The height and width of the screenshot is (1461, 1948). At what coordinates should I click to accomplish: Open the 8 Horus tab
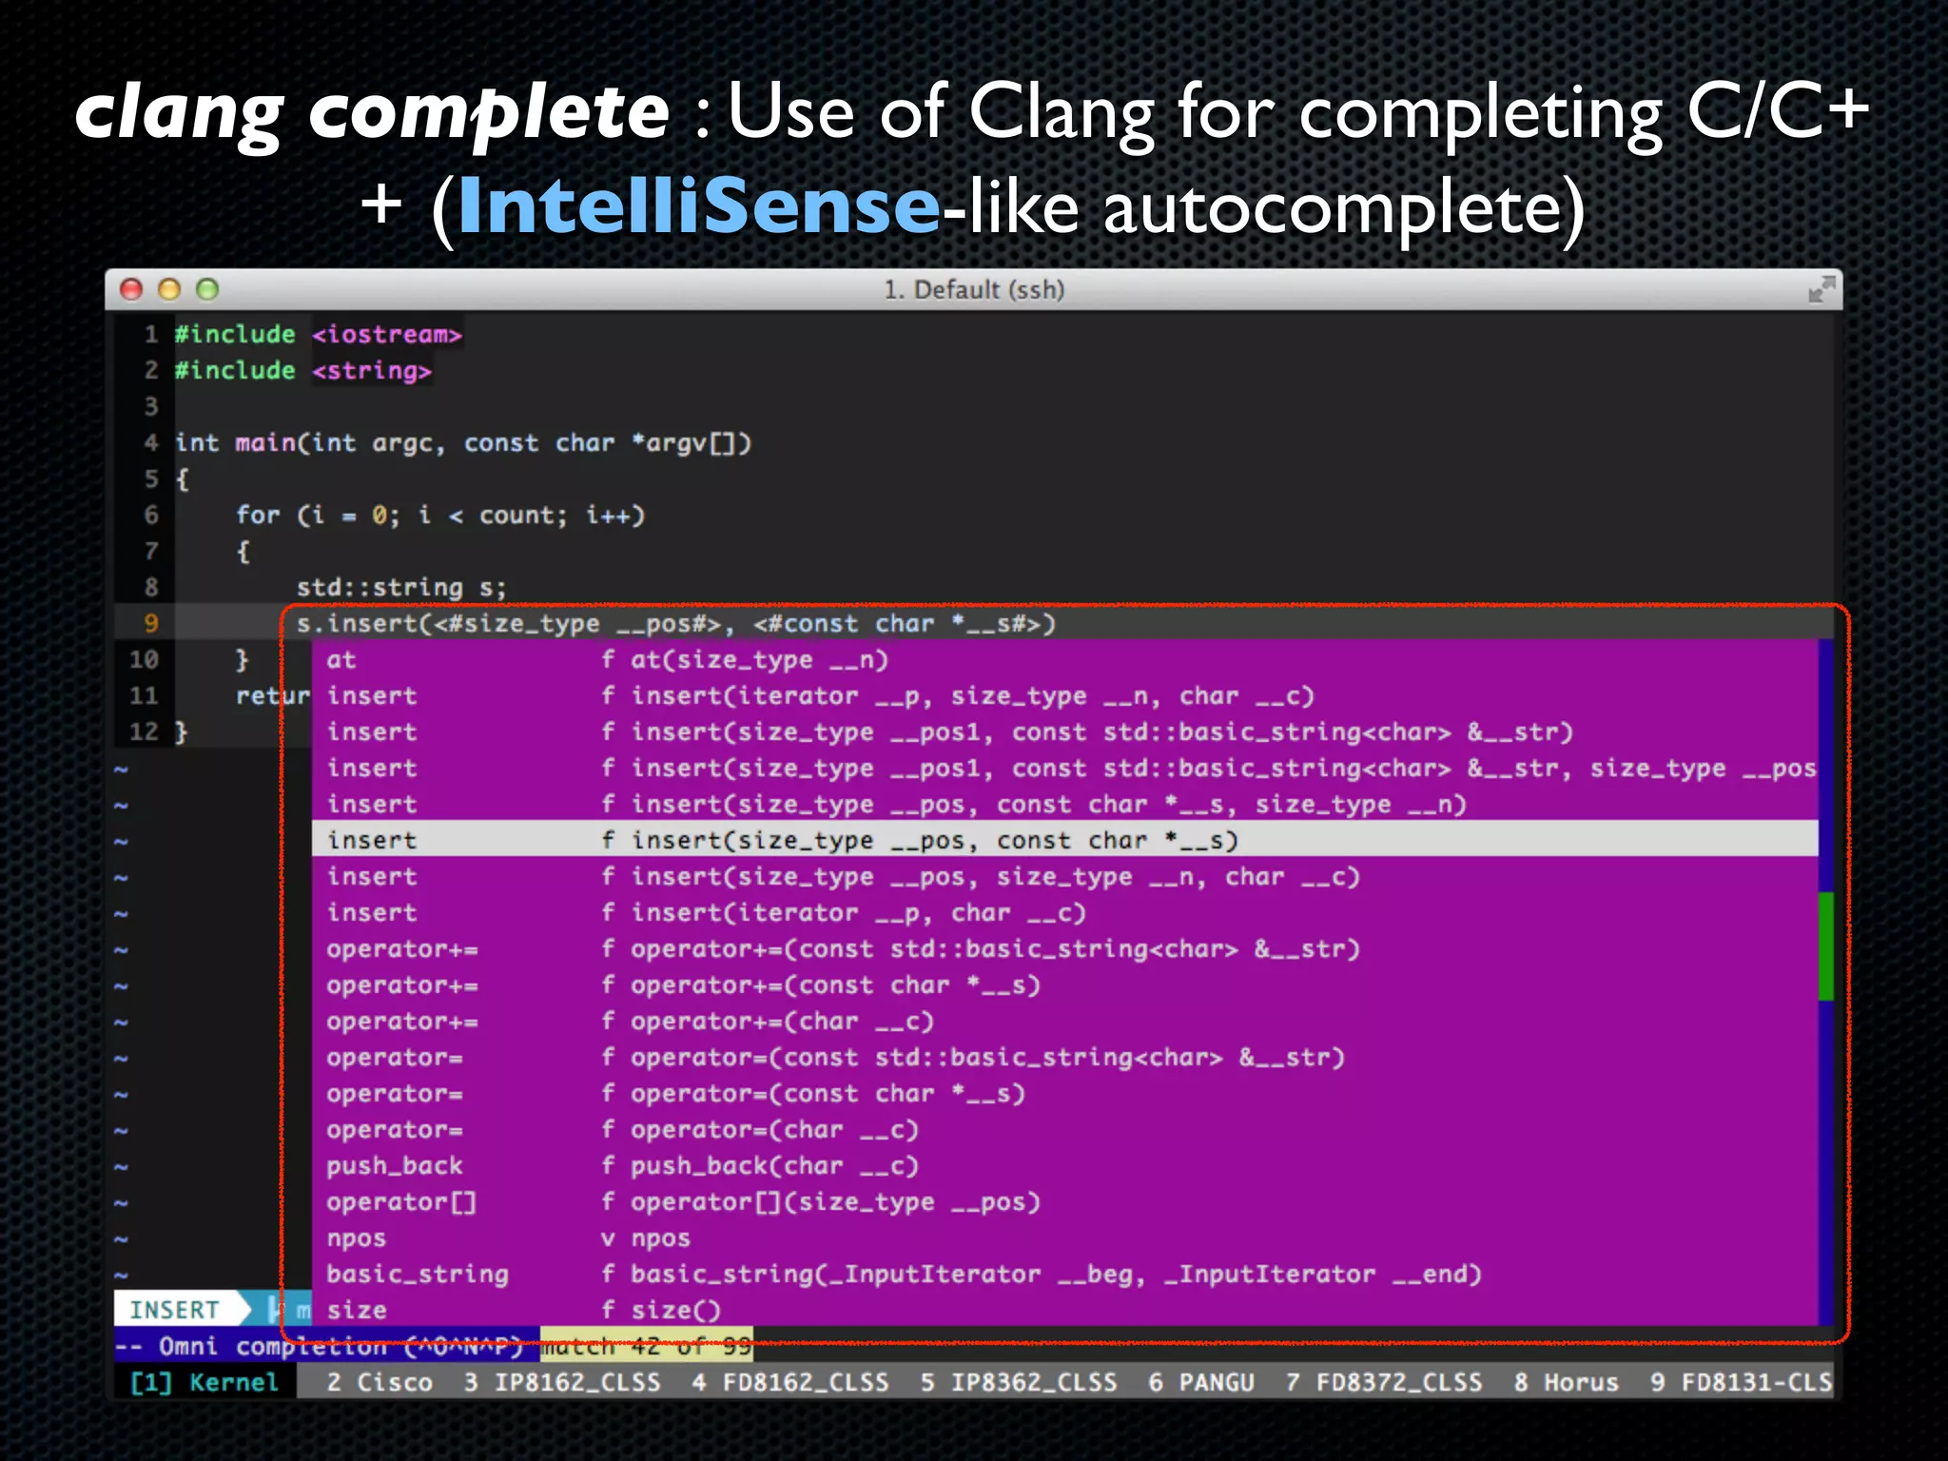point(1566,1382)
